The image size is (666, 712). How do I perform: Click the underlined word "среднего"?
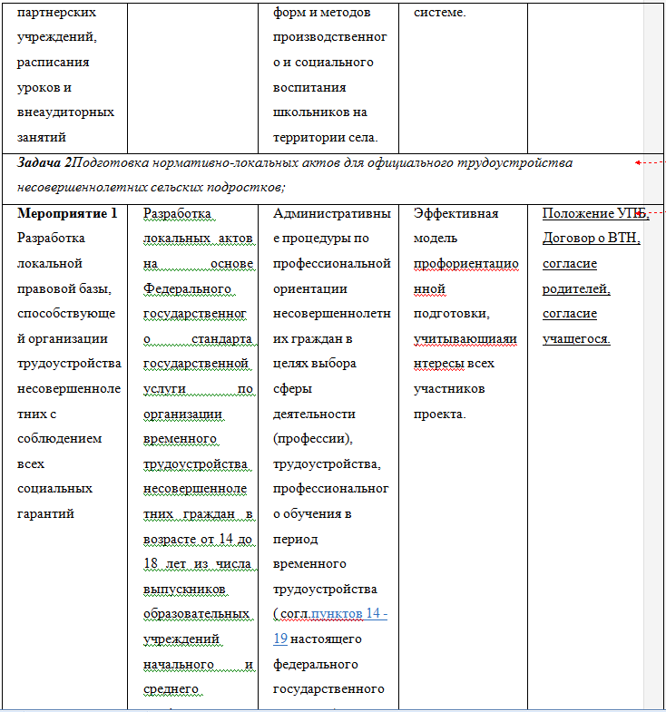click(x=171, y=688)
